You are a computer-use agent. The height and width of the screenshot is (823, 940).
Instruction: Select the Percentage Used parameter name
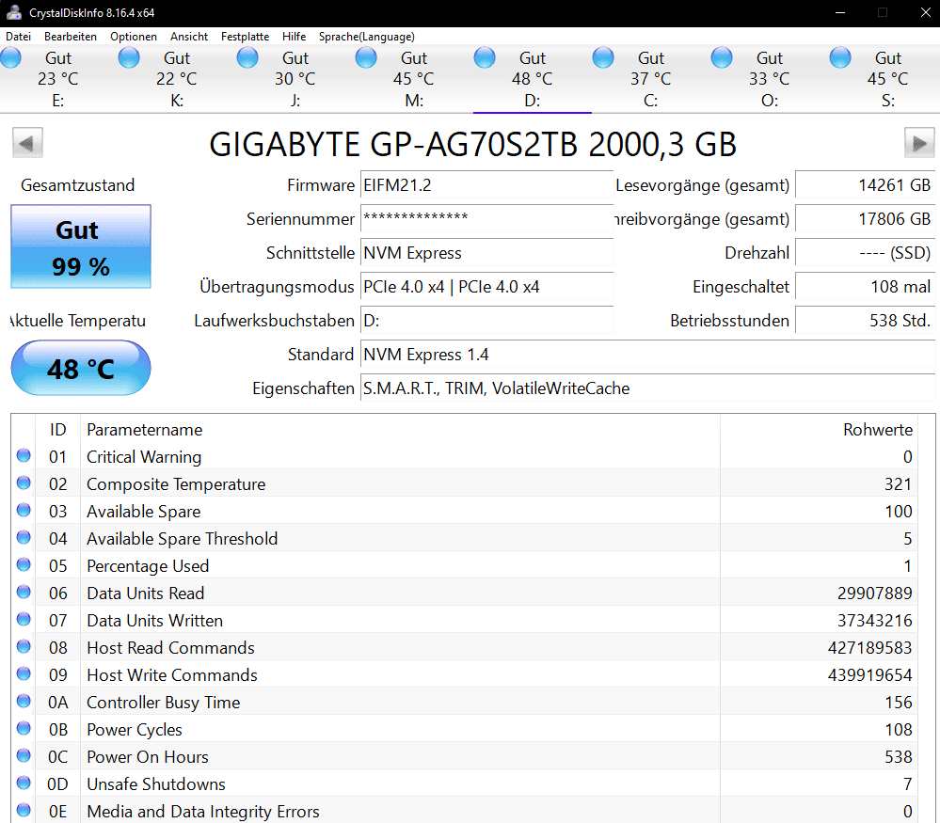coord(148,566)
